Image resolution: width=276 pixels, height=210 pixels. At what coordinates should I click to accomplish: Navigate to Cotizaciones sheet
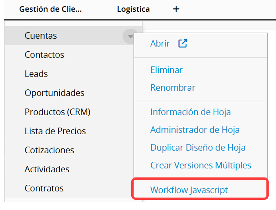(49, 150)
